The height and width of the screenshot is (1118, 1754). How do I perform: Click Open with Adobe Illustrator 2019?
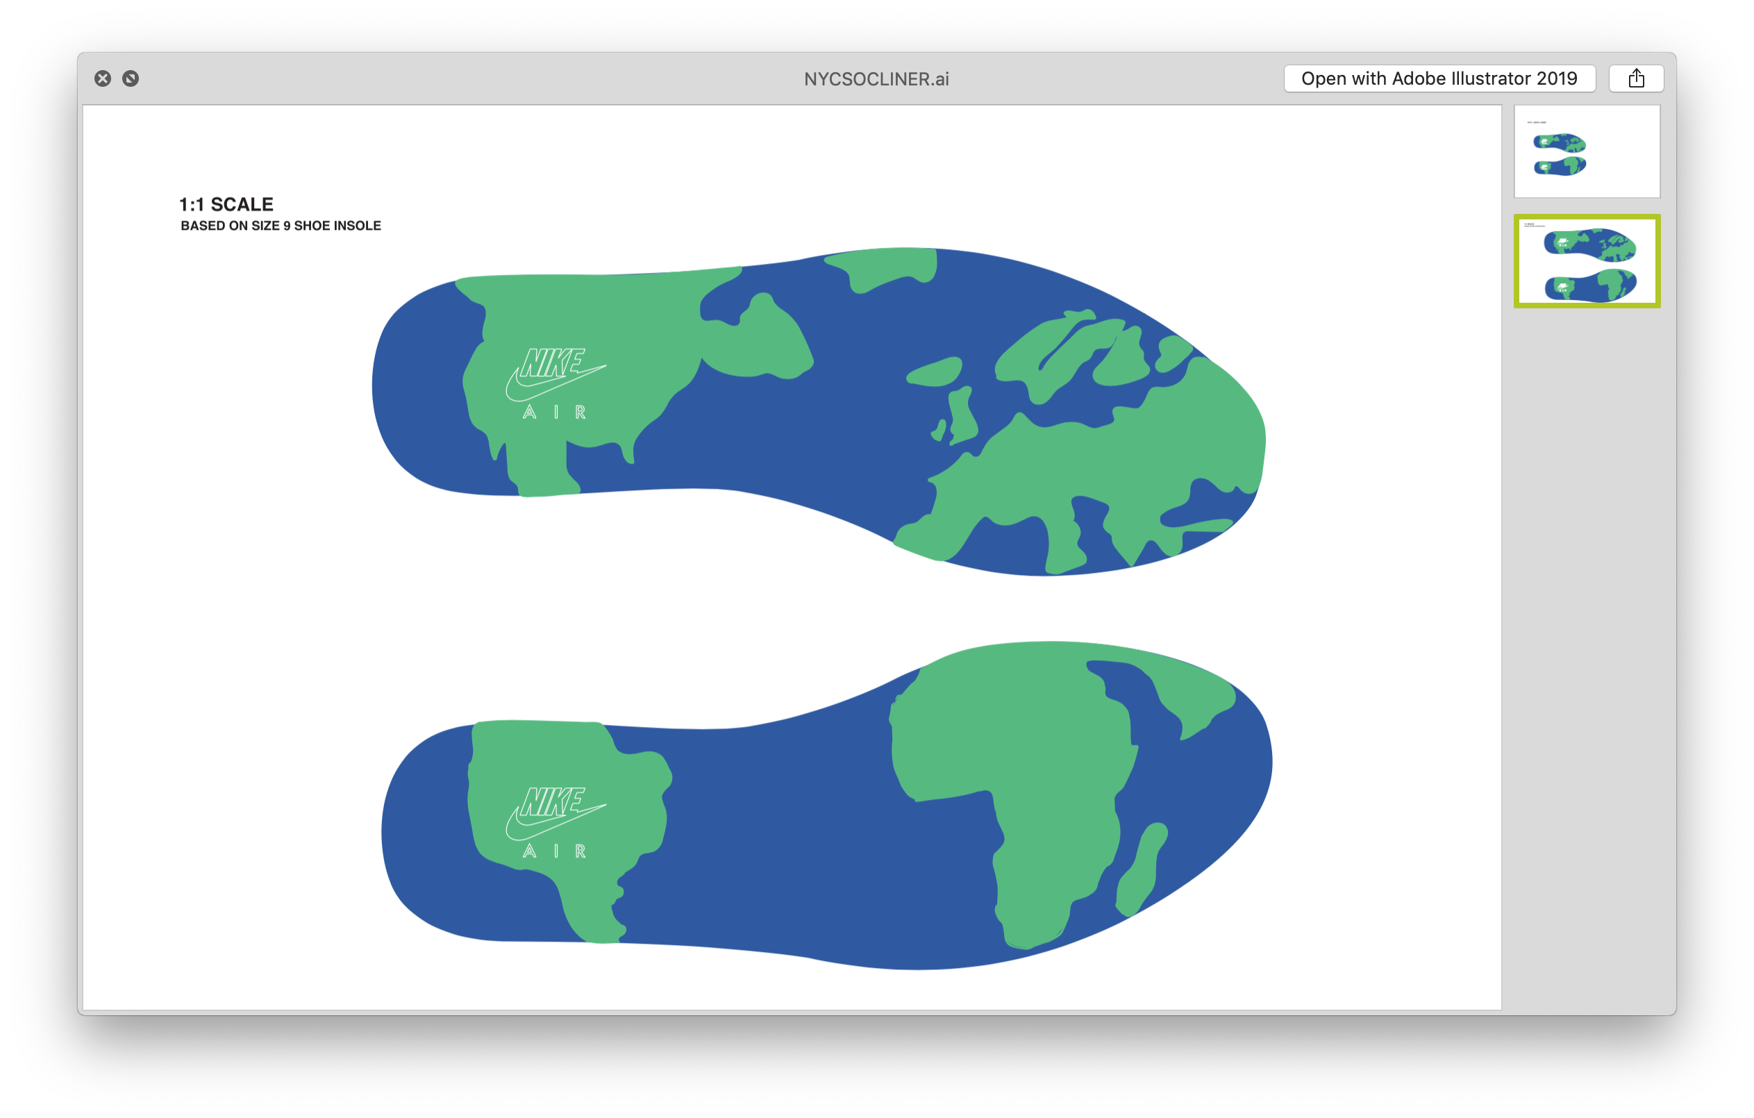pos(1439,78)
